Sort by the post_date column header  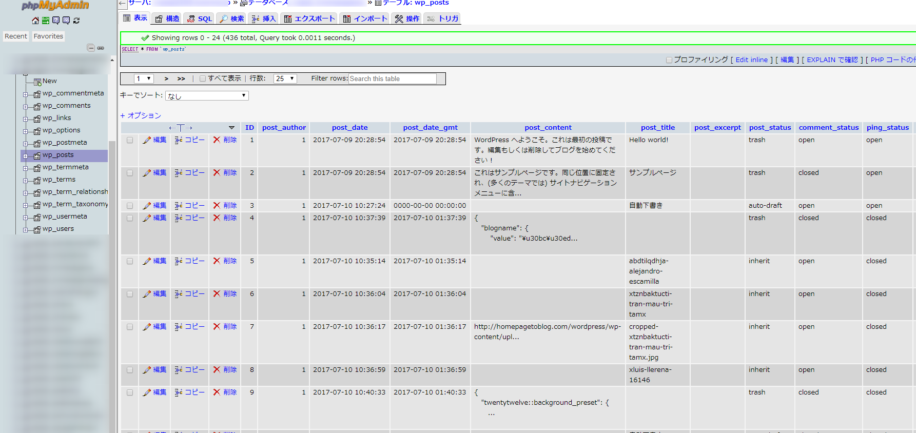pyautogui.click(x=349, y=128)
